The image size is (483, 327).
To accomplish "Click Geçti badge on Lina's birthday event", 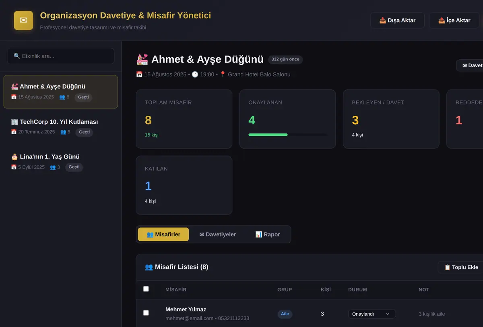I will 74,167.
